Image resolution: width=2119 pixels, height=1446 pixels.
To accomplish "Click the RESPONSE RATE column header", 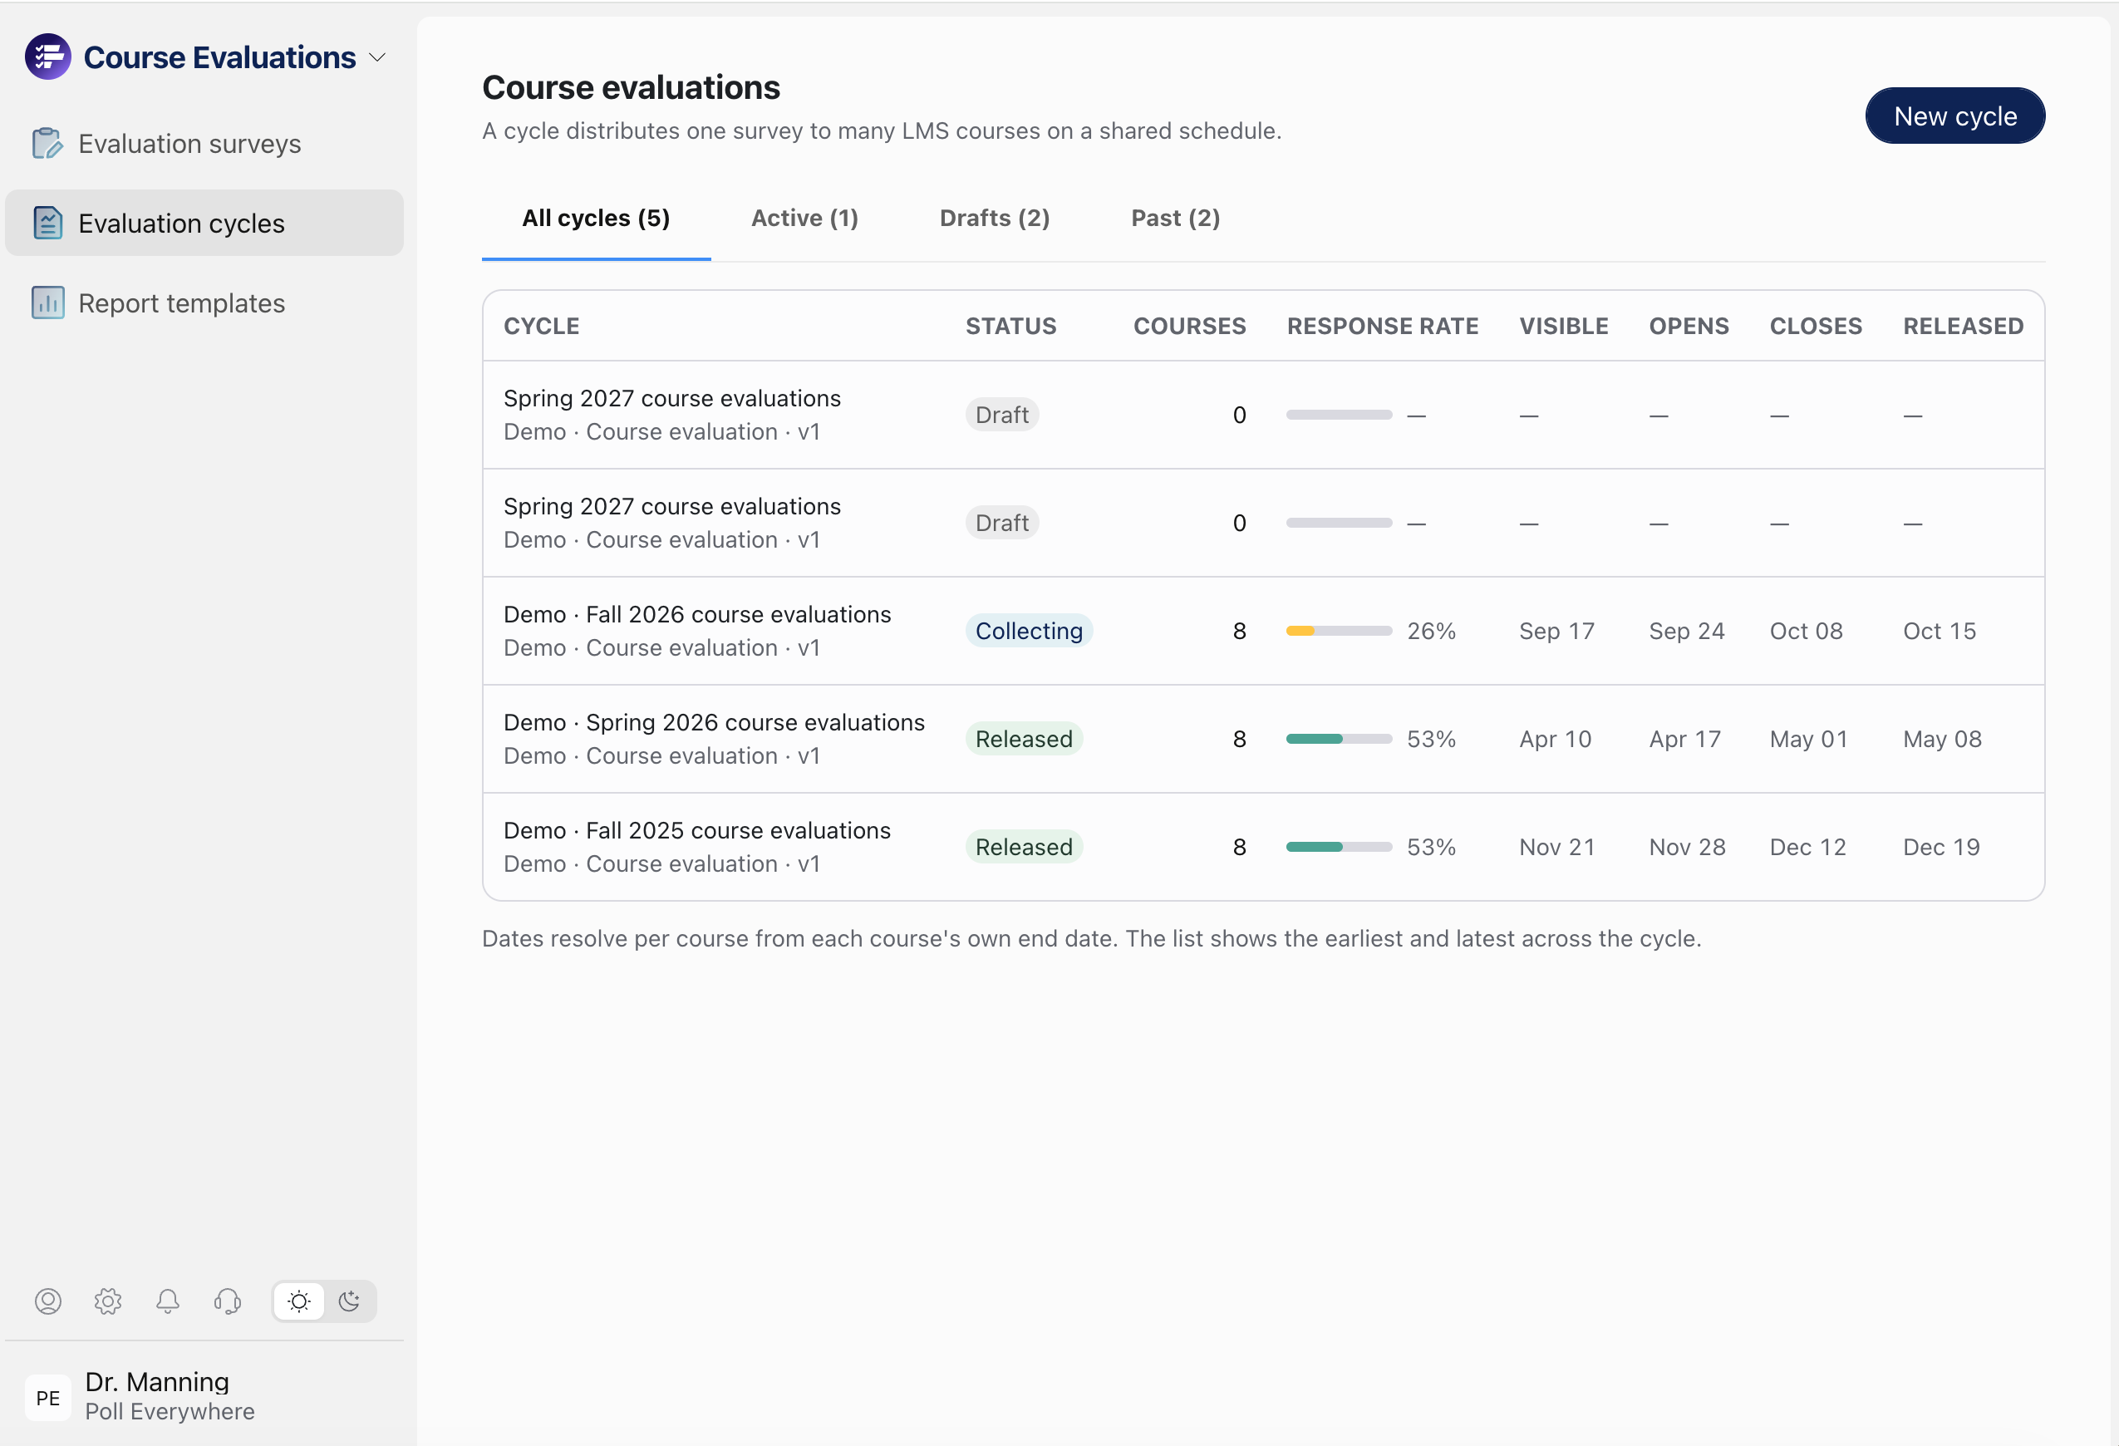I will pyautogui.click(x=1382, y=327).
